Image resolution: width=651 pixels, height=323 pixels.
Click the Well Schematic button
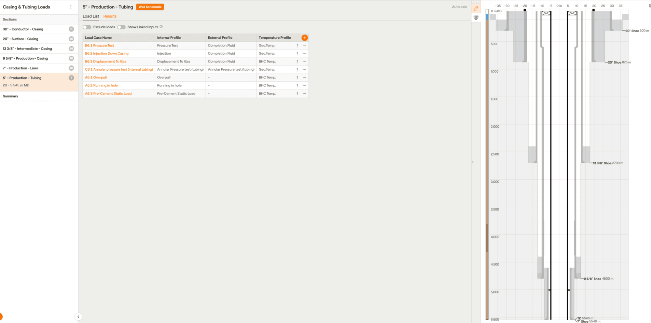tap(150, 7)
